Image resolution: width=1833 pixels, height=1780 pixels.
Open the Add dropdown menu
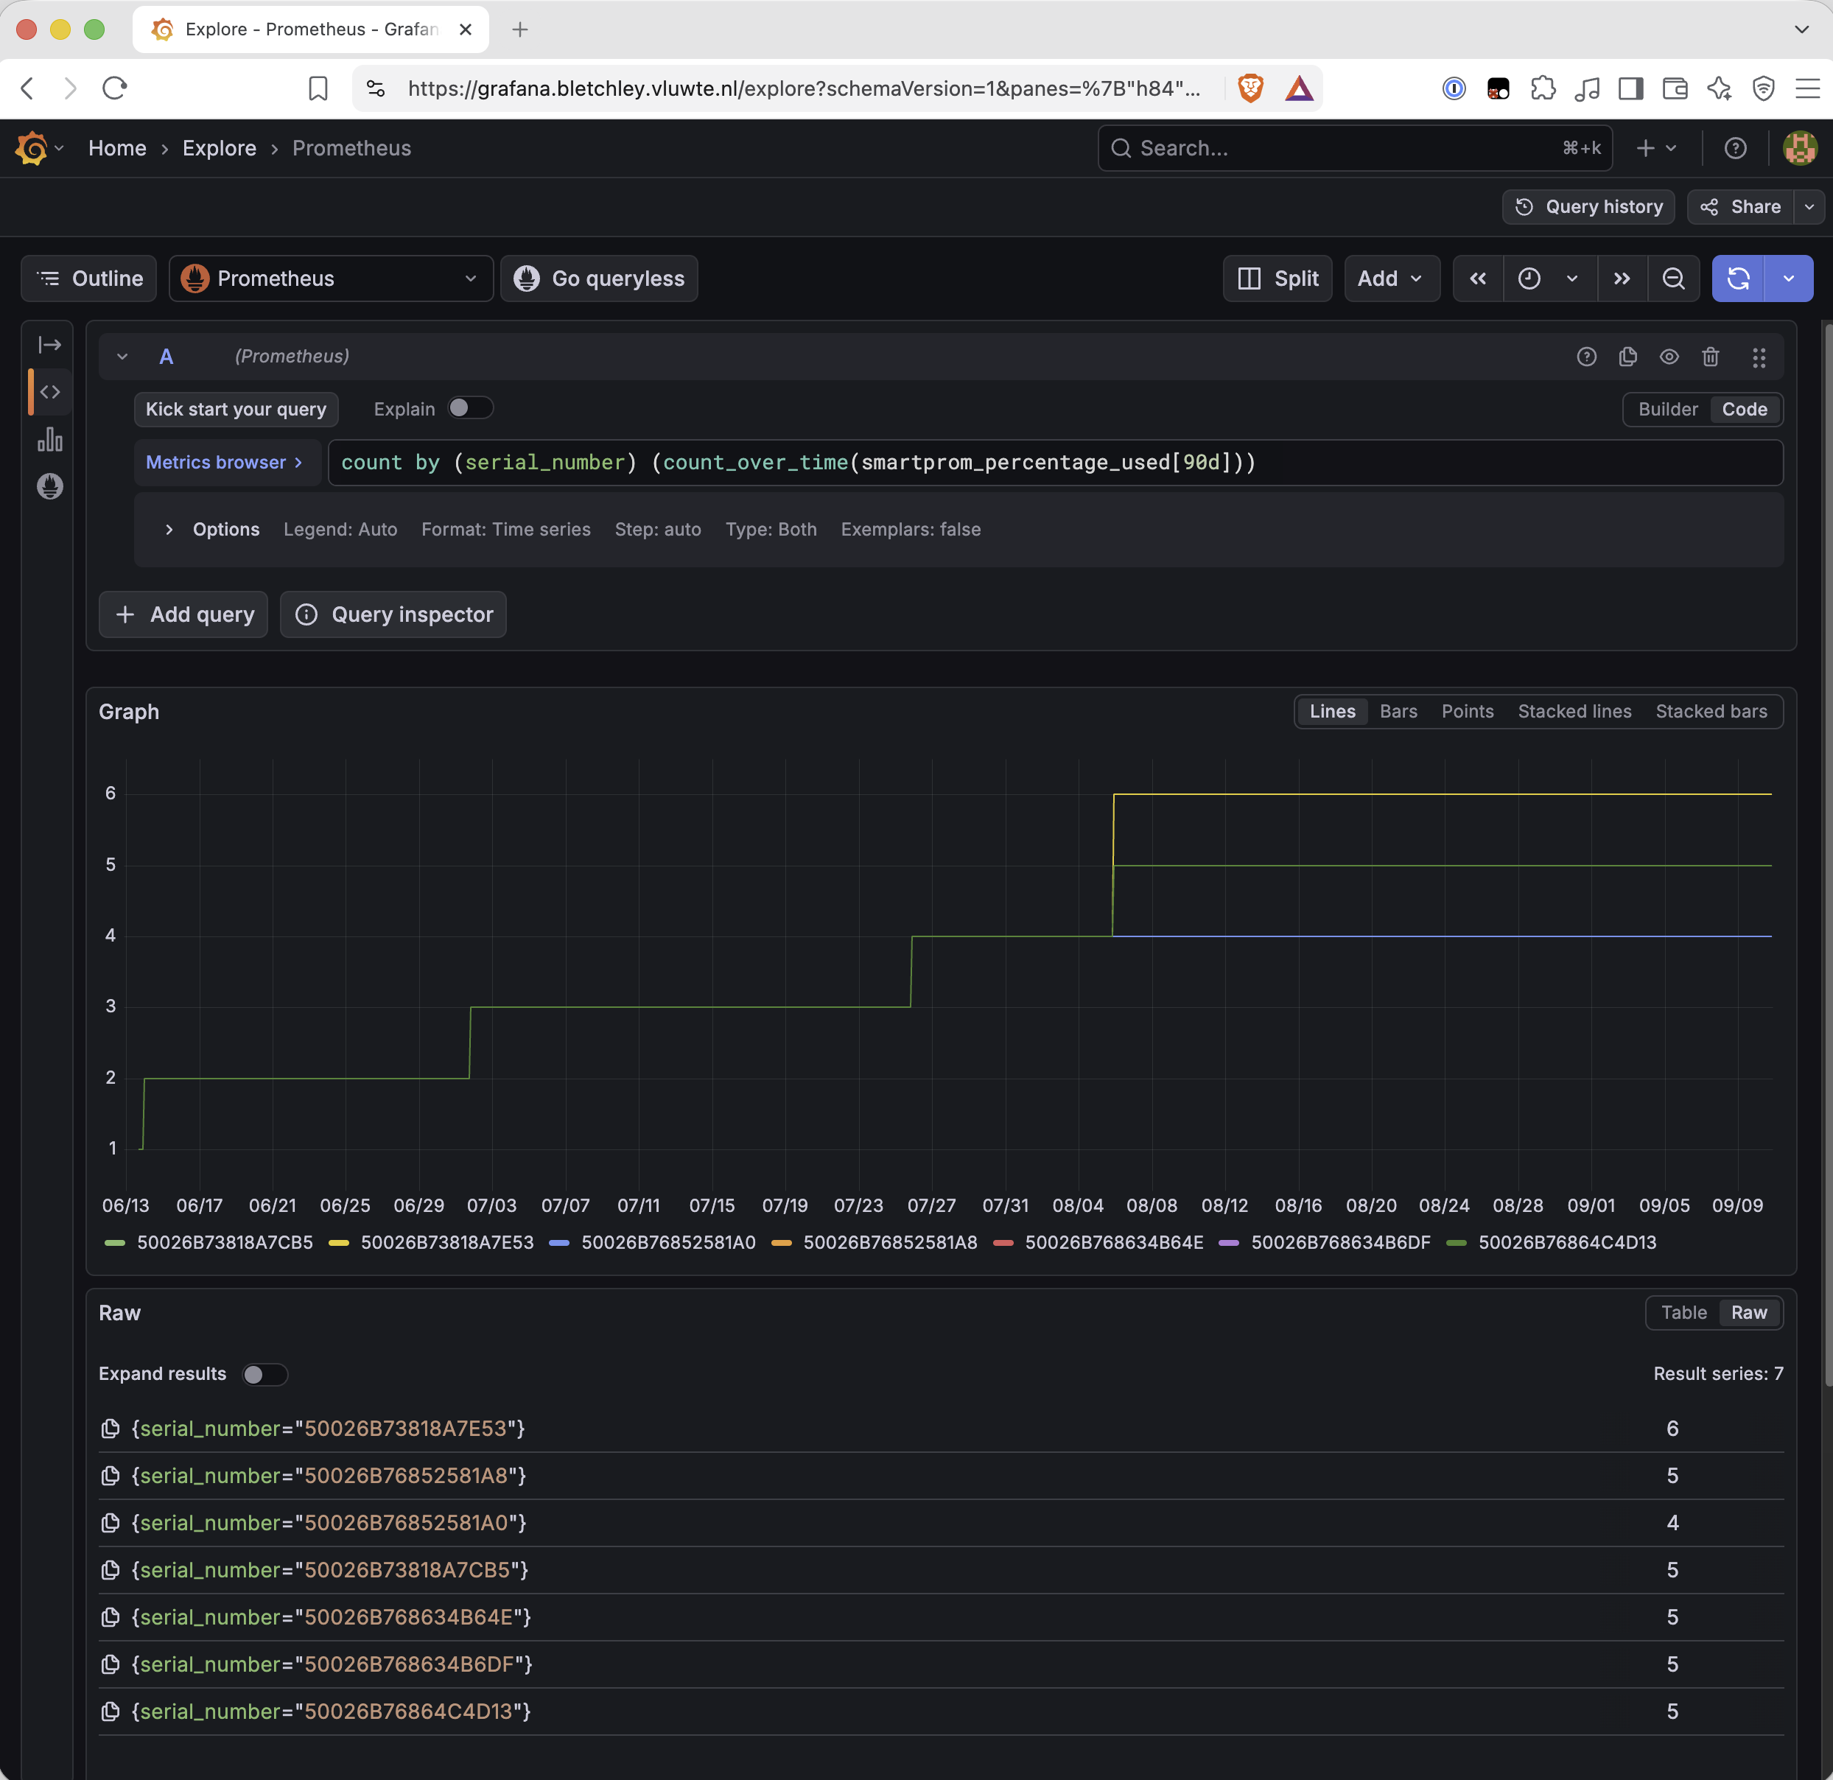pos(1391,278)
